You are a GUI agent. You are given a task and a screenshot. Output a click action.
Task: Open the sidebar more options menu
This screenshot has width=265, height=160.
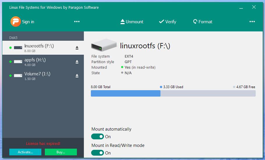click(77, 22)
